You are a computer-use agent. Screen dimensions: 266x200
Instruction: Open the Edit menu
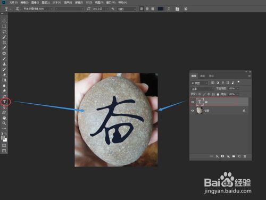(x=24, y=3)
